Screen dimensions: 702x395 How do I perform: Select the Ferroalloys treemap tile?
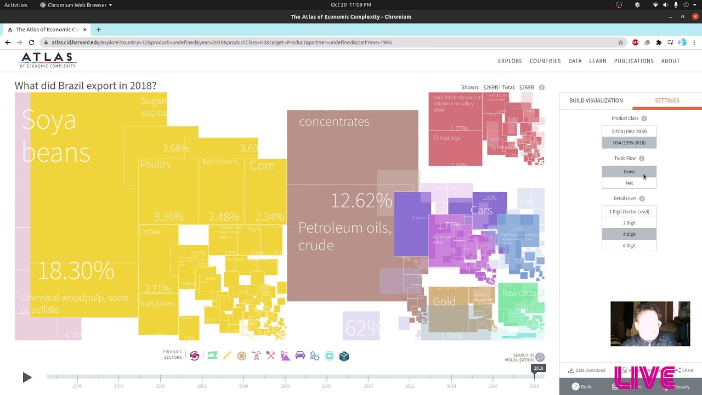click(455, 147)
